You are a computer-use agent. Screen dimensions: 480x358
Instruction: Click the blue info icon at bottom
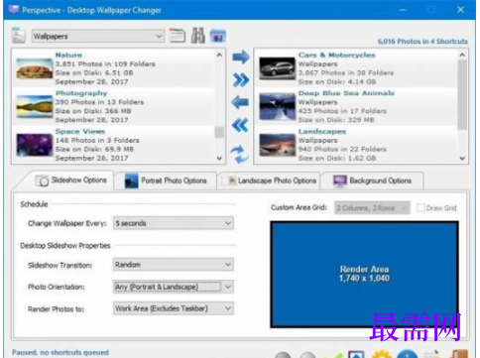click(407, 354)
